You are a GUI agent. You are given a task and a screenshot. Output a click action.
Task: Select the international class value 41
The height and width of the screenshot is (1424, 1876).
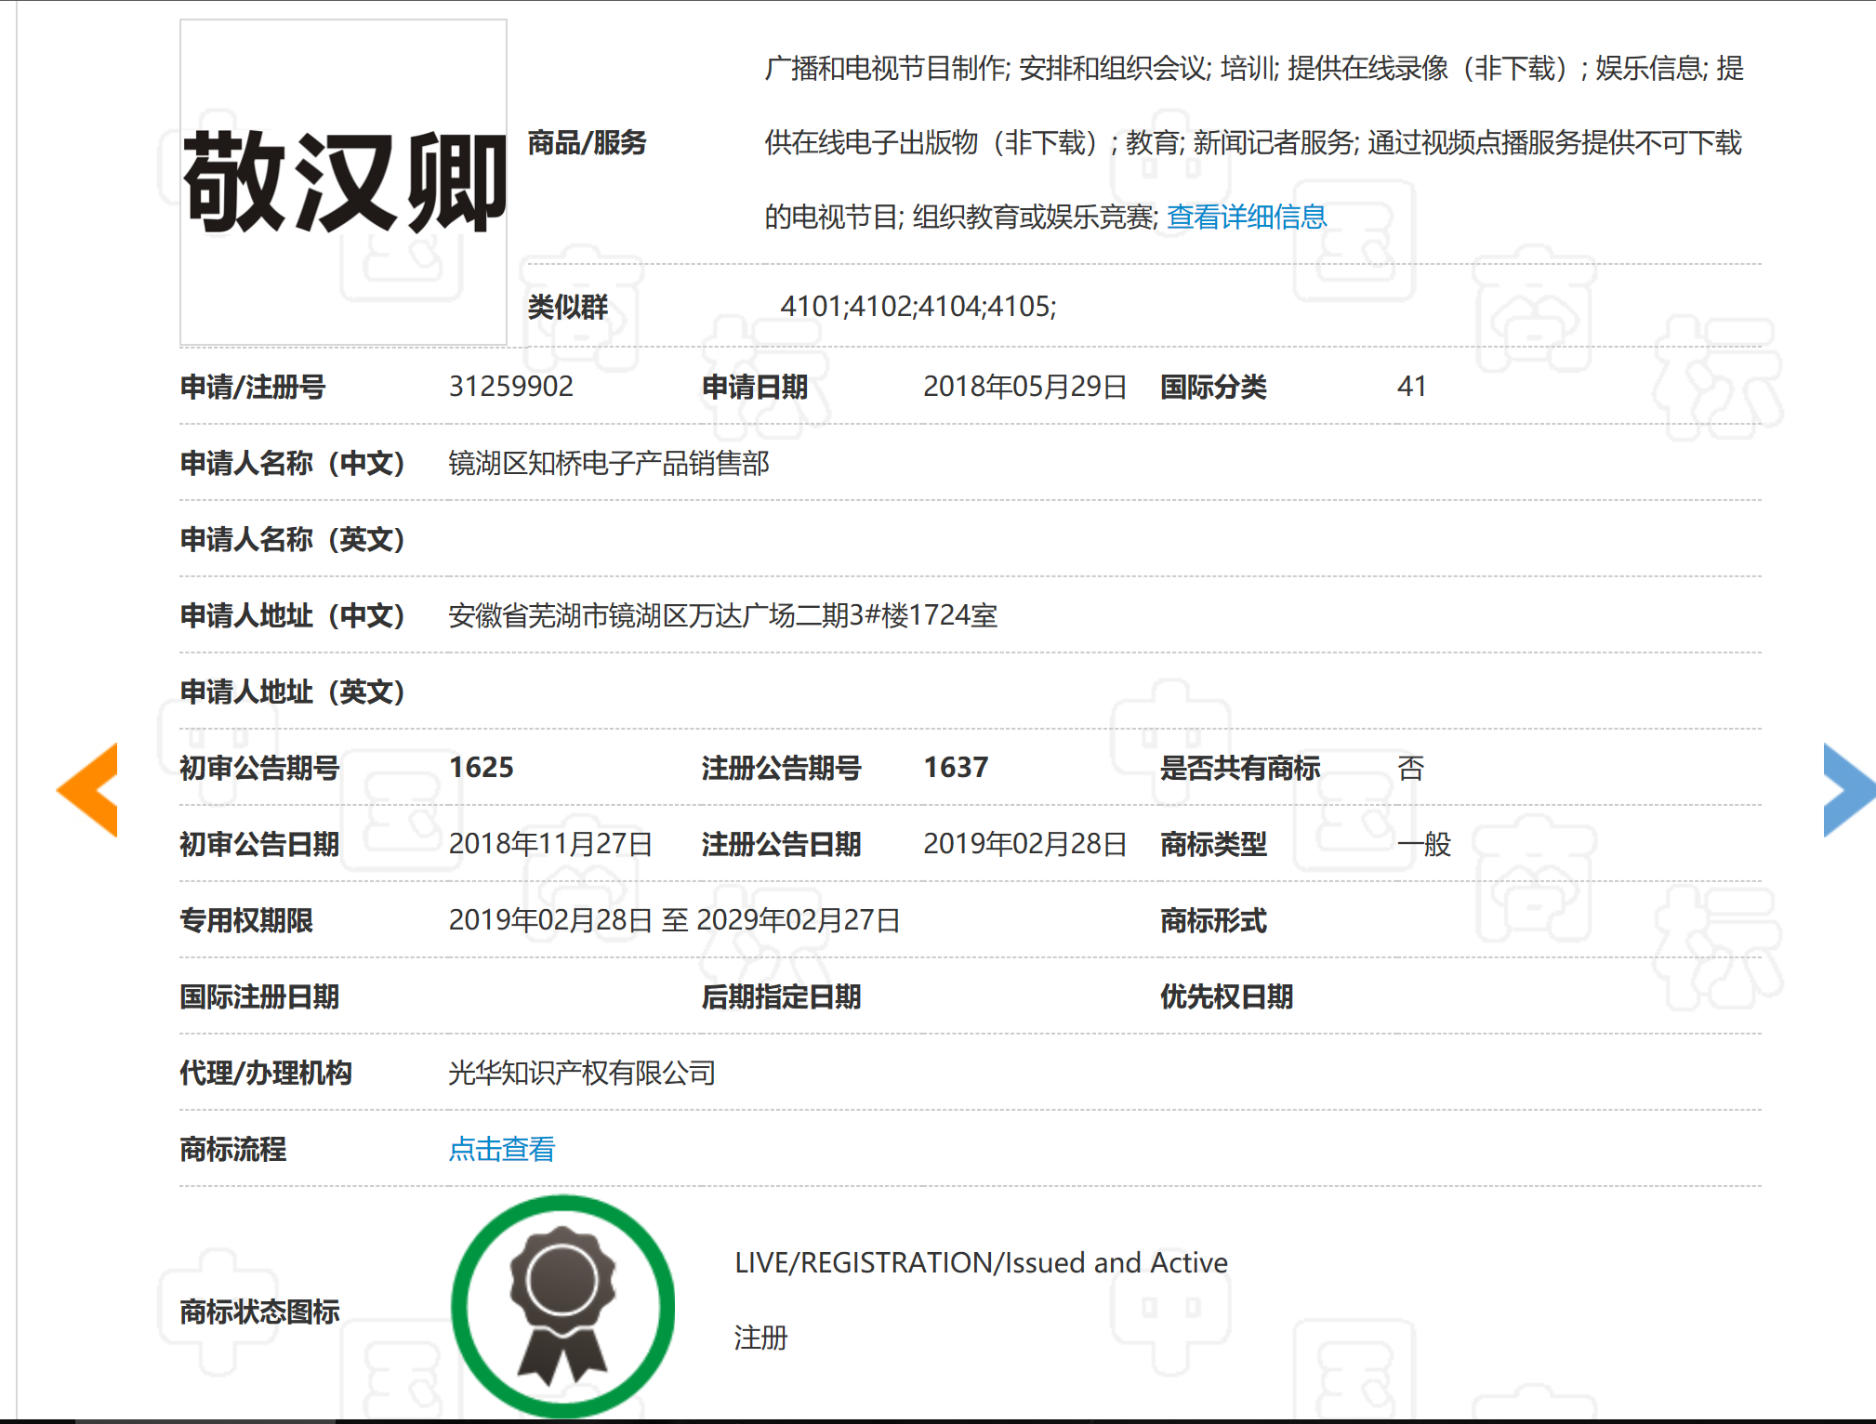point(1411,386)
